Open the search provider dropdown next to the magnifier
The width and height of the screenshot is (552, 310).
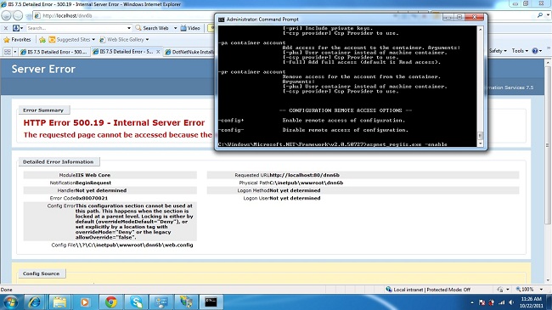548,15
